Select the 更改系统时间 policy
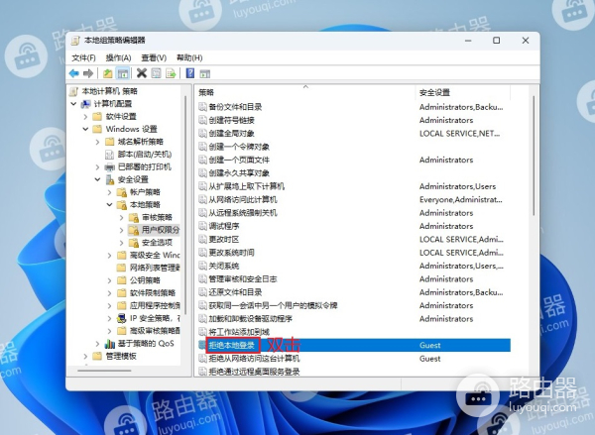Viewport: 595px width, 435px height. [231, 253]
